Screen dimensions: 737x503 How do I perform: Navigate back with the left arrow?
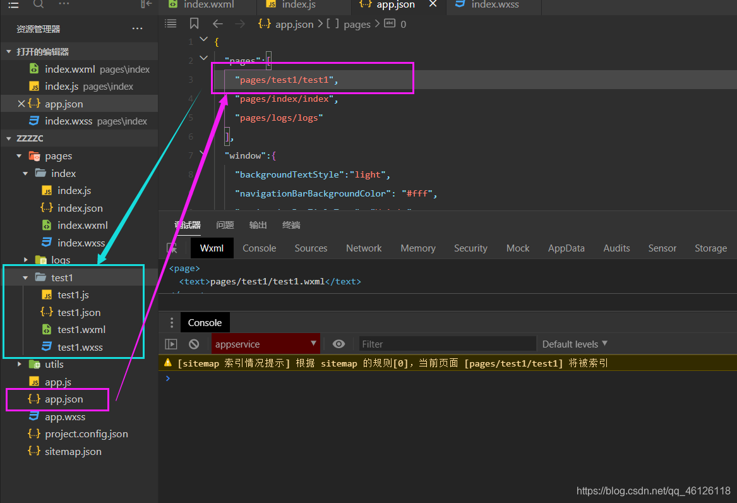coord(217,23)
